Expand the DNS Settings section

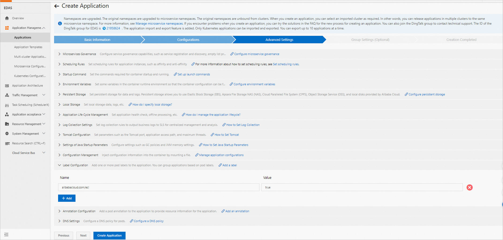59,221
